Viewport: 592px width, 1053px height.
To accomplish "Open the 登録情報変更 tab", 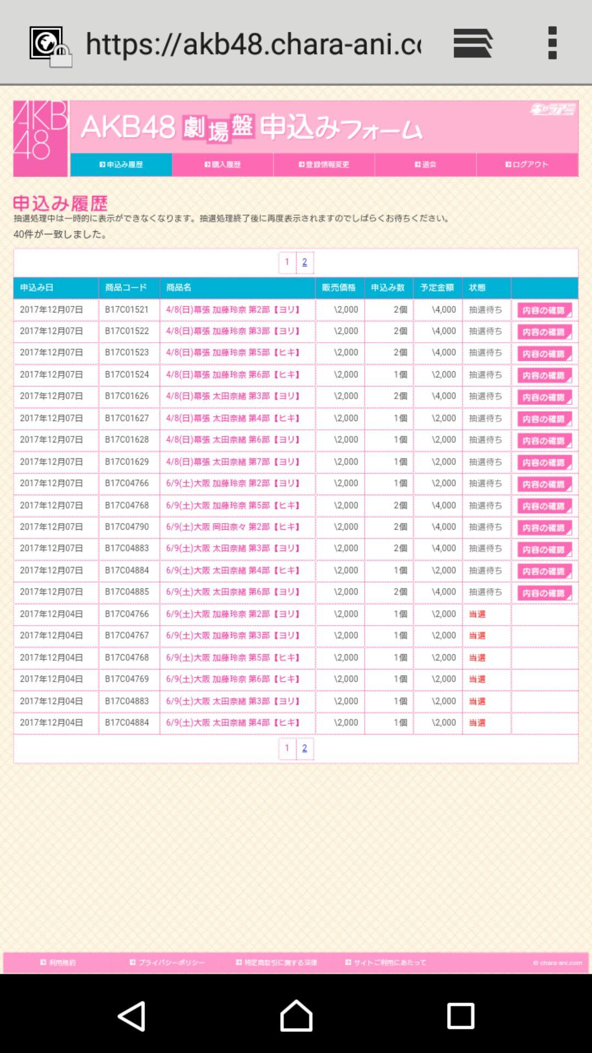I will click(324, 165).
